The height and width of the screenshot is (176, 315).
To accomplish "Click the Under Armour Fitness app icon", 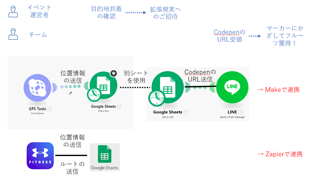I will 40,156.
